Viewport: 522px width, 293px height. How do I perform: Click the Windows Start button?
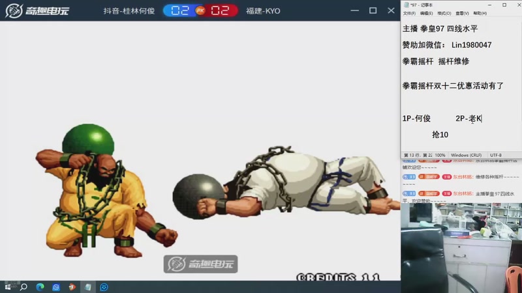tap(8, 287)
